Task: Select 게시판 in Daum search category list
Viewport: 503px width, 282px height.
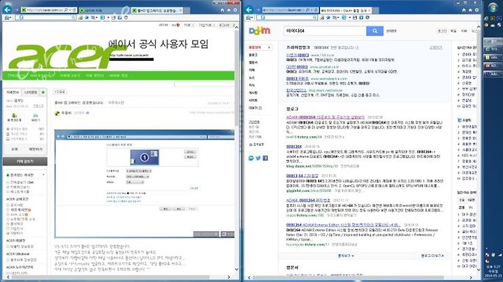Action: click(x=253, y=93)
